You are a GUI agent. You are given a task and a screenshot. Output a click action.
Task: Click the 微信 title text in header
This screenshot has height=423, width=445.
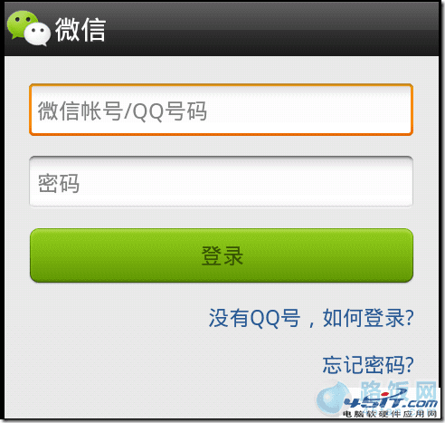(80, 29)
